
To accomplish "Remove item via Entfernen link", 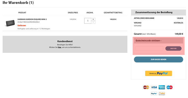I will click(22, 26).
